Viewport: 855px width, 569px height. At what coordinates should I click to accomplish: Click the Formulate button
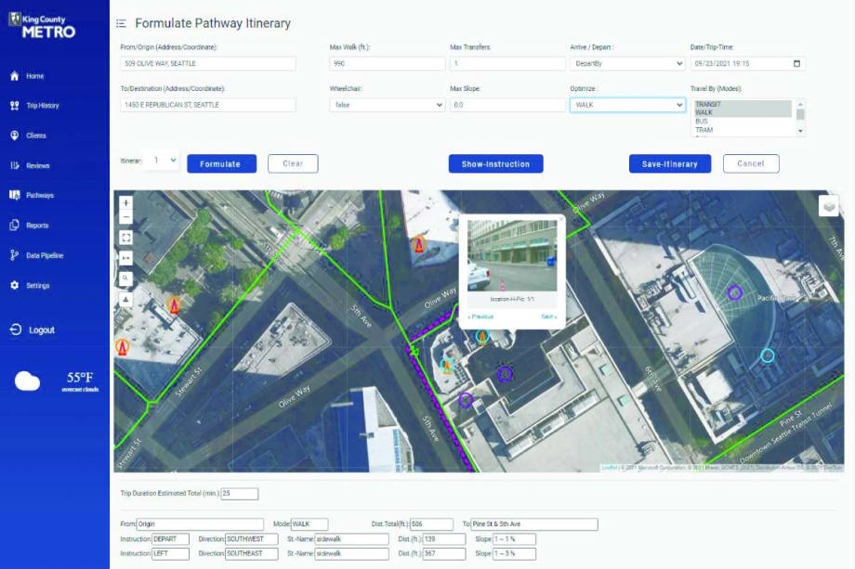coord(223,163)
